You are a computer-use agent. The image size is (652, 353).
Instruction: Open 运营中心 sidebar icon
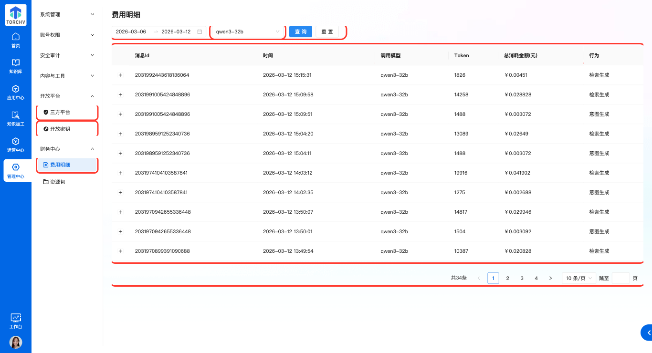pyautogui.click(x=16, y=145)
